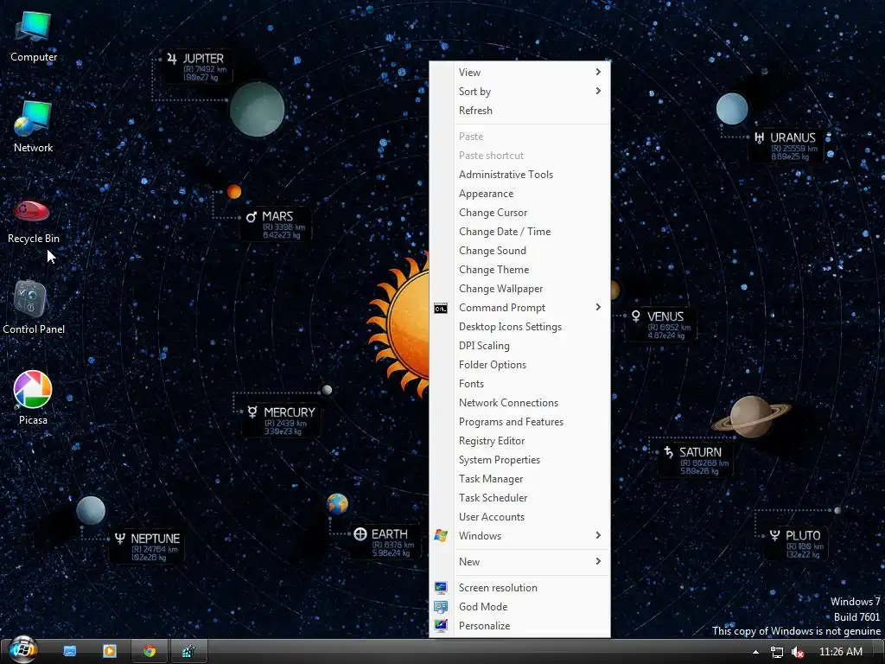
Task: Expand the Command Prompt submenu arrow
Action: 598,307
